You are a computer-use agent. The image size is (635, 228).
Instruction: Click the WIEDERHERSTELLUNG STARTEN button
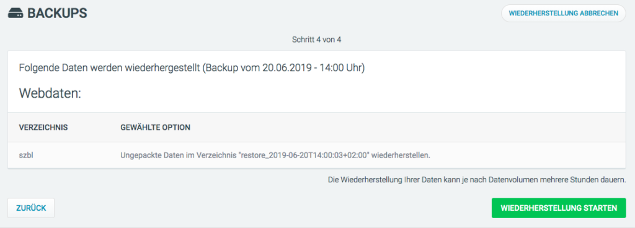point(559,208)
